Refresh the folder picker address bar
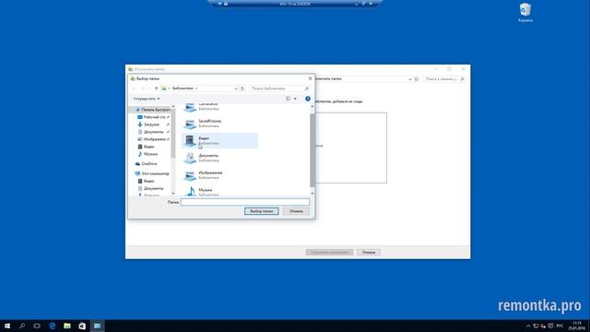This screenshot has height=332, width=590. pyautogui.click(x=242, y=89)
